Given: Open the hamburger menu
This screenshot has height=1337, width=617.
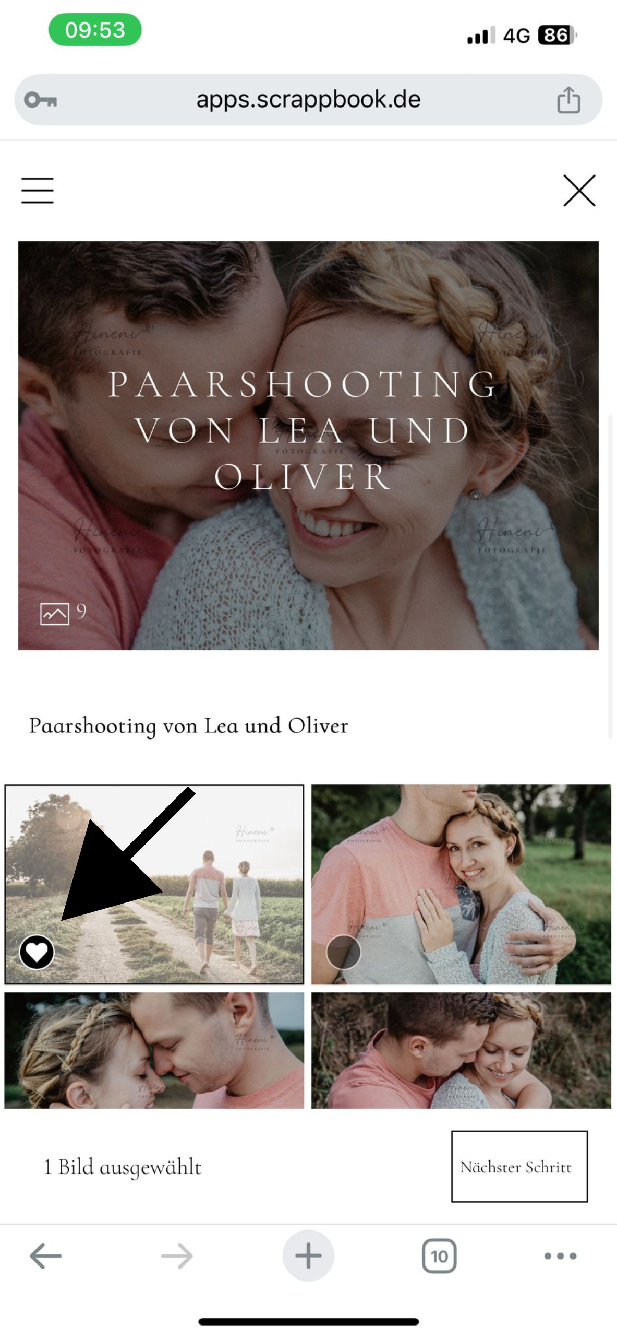Looking at the screenshot, I should point(38,190).
